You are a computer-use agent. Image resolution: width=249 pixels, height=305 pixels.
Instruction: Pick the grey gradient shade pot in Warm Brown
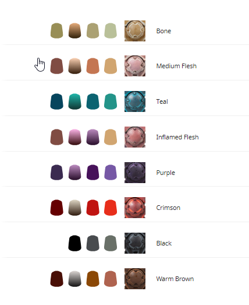[x=74, y=279]
